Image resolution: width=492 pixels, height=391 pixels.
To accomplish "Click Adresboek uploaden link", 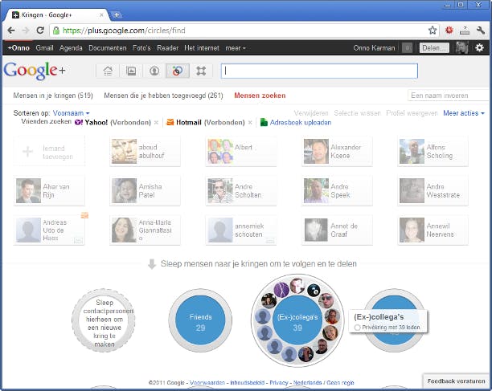I will pos(301,123).
